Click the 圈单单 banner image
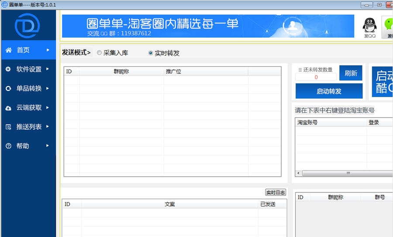The width and height of the screenshot is (393, 237). [208, 26]
